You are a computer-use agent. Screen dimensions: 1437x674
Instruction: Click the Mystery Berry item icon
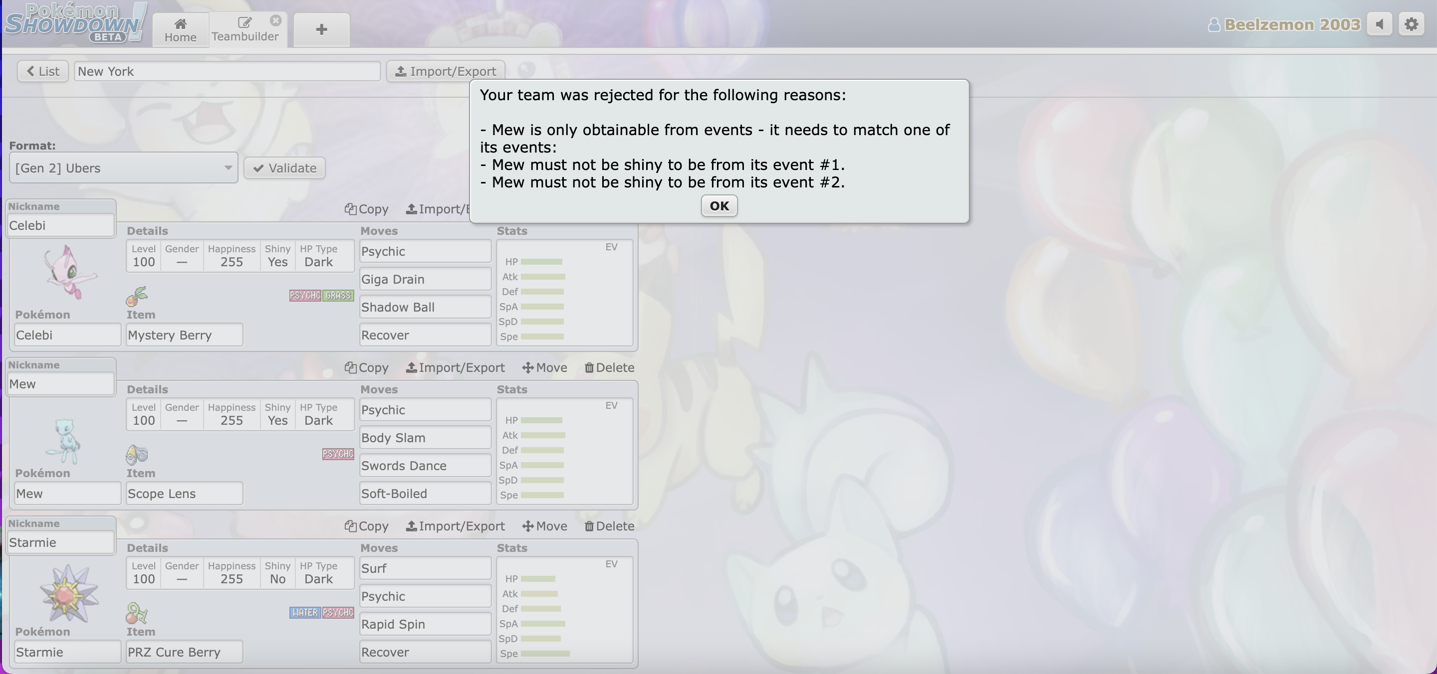click(137, 297)
